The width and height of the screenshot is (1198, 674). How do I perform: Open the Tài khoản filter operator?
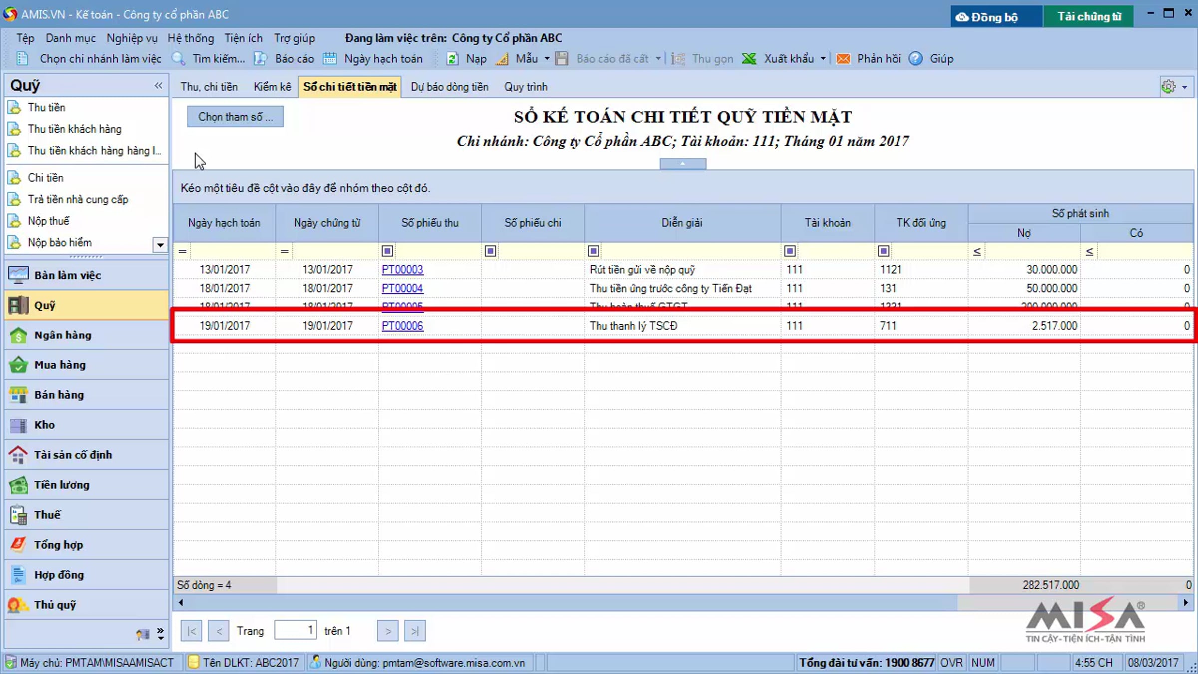pyautogui.click(x=790, y=251)
